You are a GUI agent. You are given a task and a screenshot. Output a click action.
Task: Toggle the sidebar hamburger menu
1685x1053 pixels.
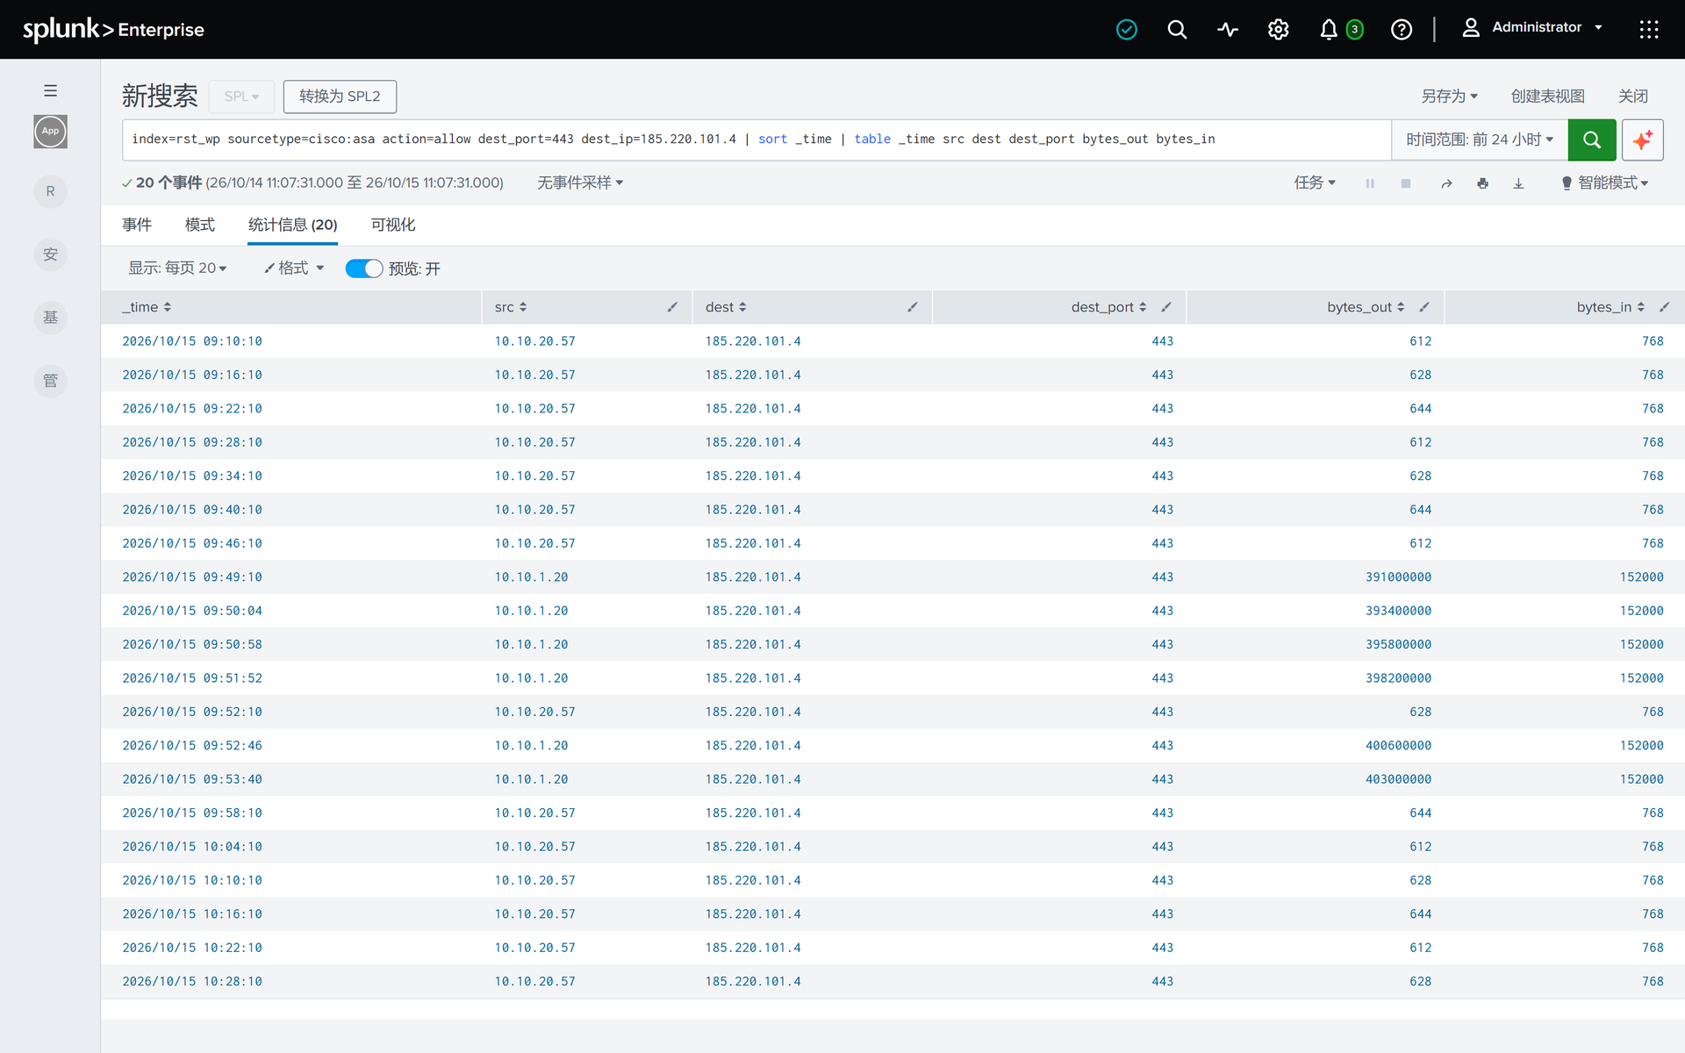click(50, 90)
